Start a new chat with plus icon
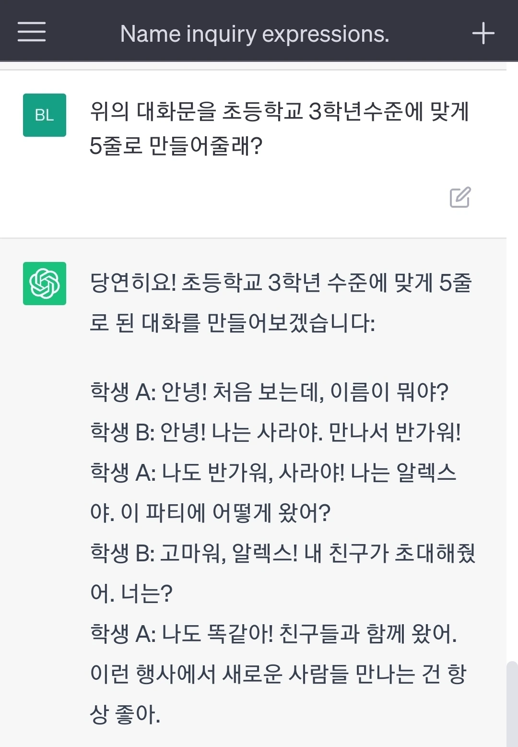The image size is (518, 747). pos(483,33)
